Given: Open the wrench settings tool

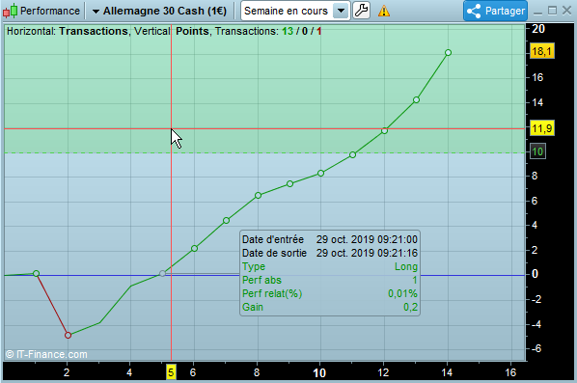Looking at the screenshot, I should tap(361, 11).
